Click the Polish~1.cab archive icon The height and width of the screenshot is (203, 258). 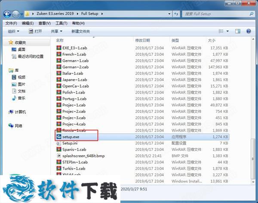59,92
